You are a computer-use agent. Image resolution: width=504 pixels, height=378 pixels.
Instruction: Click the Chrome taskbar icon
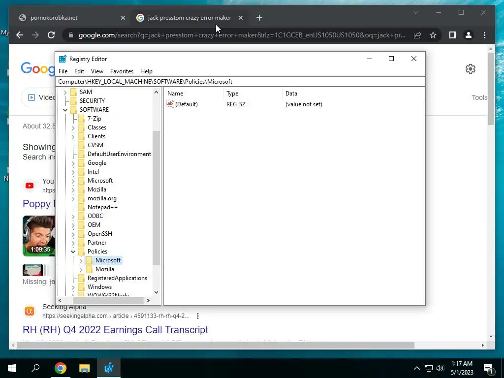(x=61, y=368)
